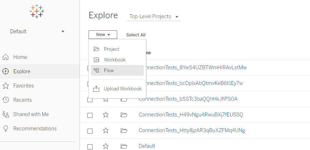The height and width of the screenshot is (150, 310).
Task: Click the Select All button
Action: 136,35
